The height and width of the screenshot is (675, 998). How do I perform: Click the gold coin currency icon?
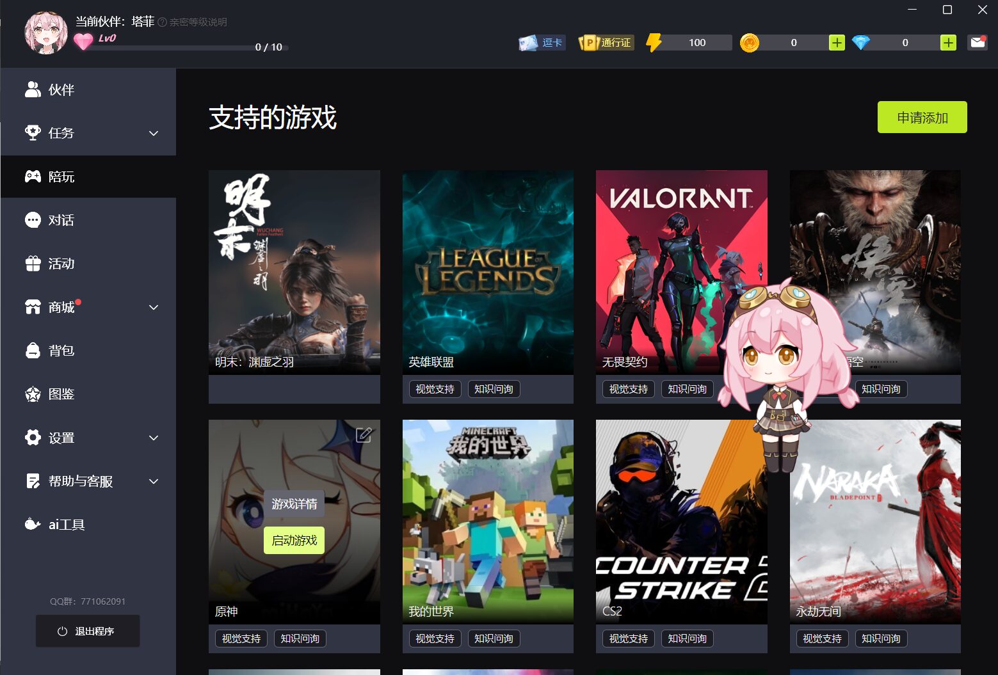[x=750, y=43]
